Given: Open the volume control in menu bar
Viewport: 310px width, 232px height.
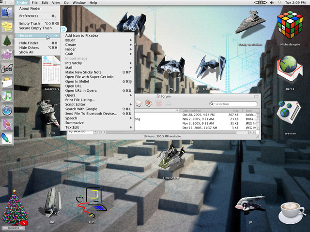Looking at the screenshot, I should click(x=272, y=2).
